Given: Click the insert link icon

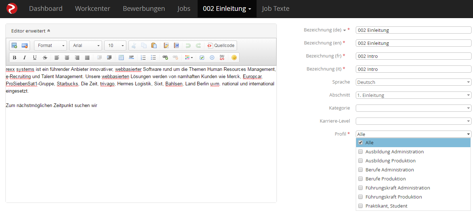Looking at the screenshot, I should pyautogui.click(x=165, y=57).
